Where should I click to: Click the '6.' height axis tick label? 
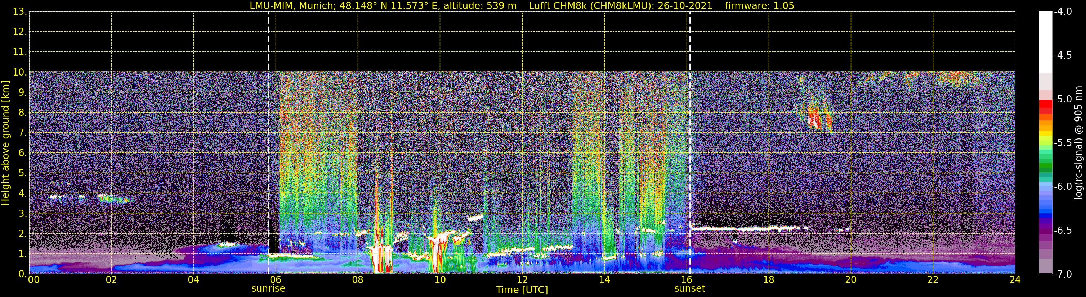(x=22, y=153)
